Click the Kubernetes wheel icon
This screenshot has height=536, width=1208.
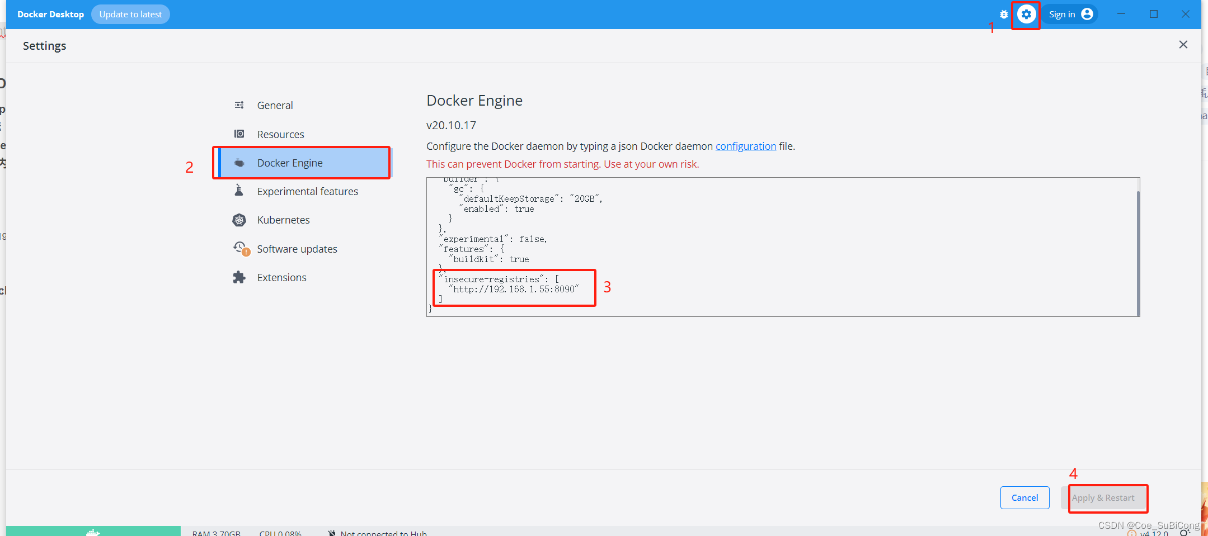[239, 220]
